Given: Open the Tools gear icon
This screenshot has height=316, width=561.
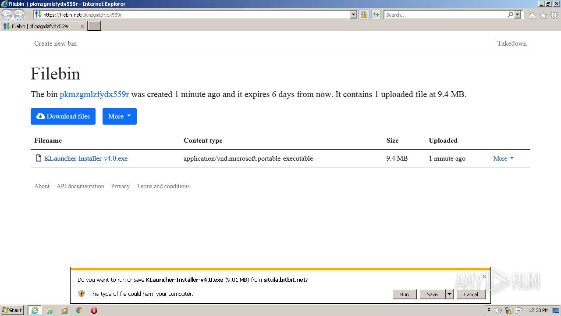Looking at the screenshot, I should click(x=554, y=15).
